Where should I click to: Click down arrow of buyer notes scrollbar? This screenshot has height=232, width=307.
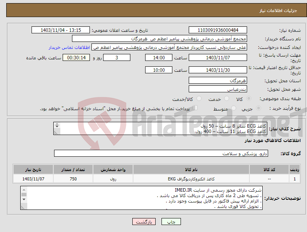[x=24, y=199]
